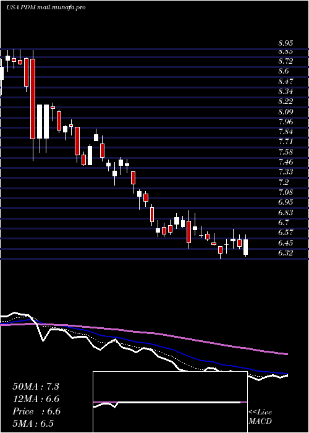Click the 7.33 price axis label
Image resolution: width=309 pixels, height=433 pixels.
[x=286, y=172]
